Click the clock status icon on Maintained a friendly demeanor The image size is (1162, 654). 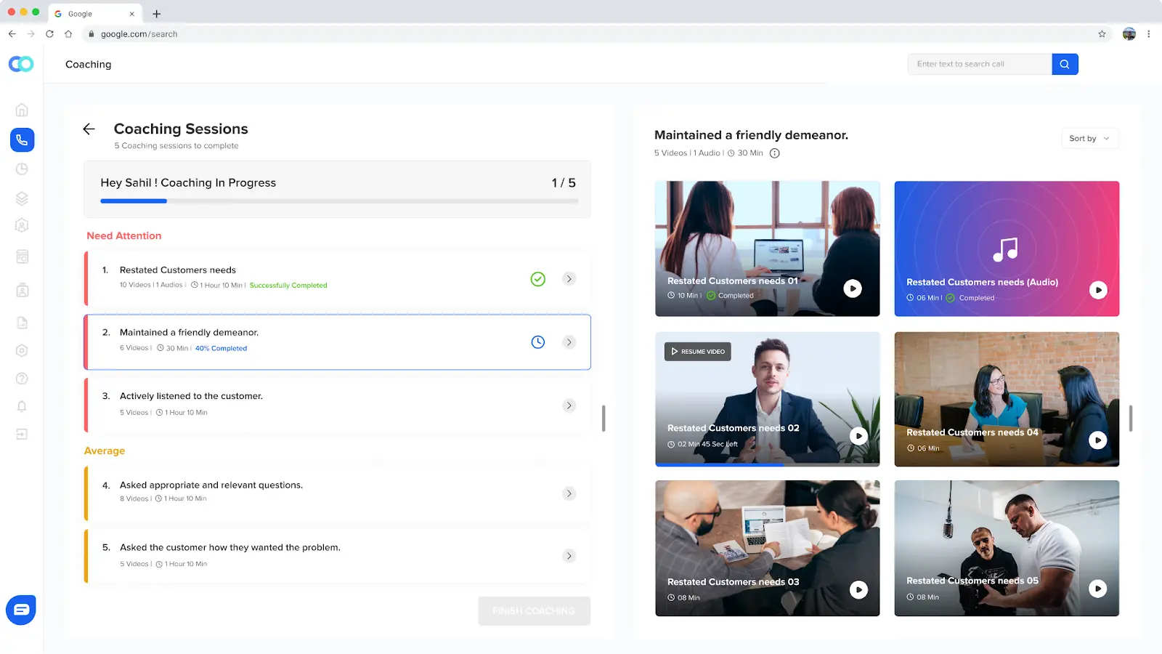(537, 342)
